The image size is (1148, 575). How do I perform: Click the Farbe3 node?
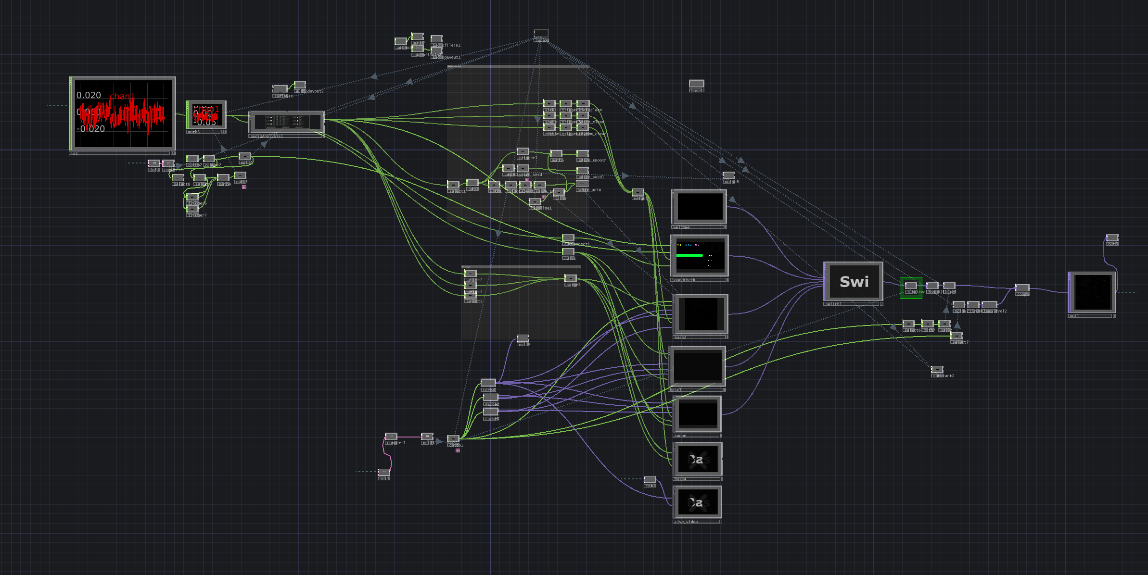[x=491, y=412]
